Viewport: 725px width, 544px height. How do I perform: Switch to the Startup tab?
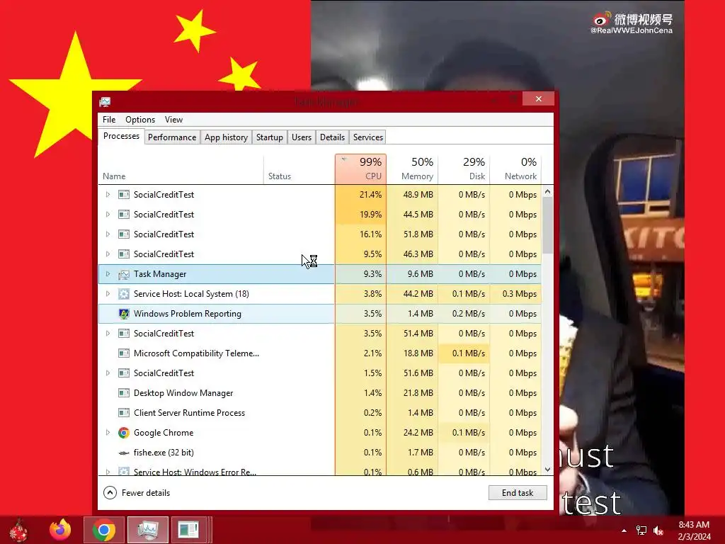point(270,137)
